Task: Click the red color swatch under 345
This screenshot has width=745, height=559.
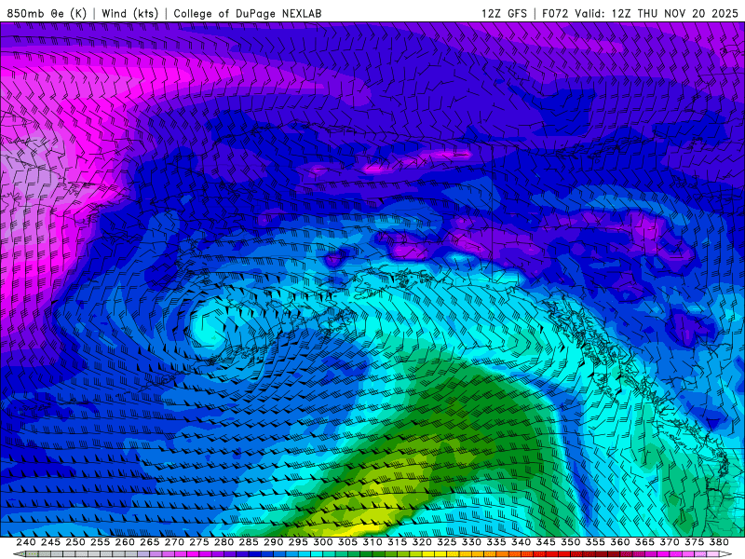Action: [551, 554]
